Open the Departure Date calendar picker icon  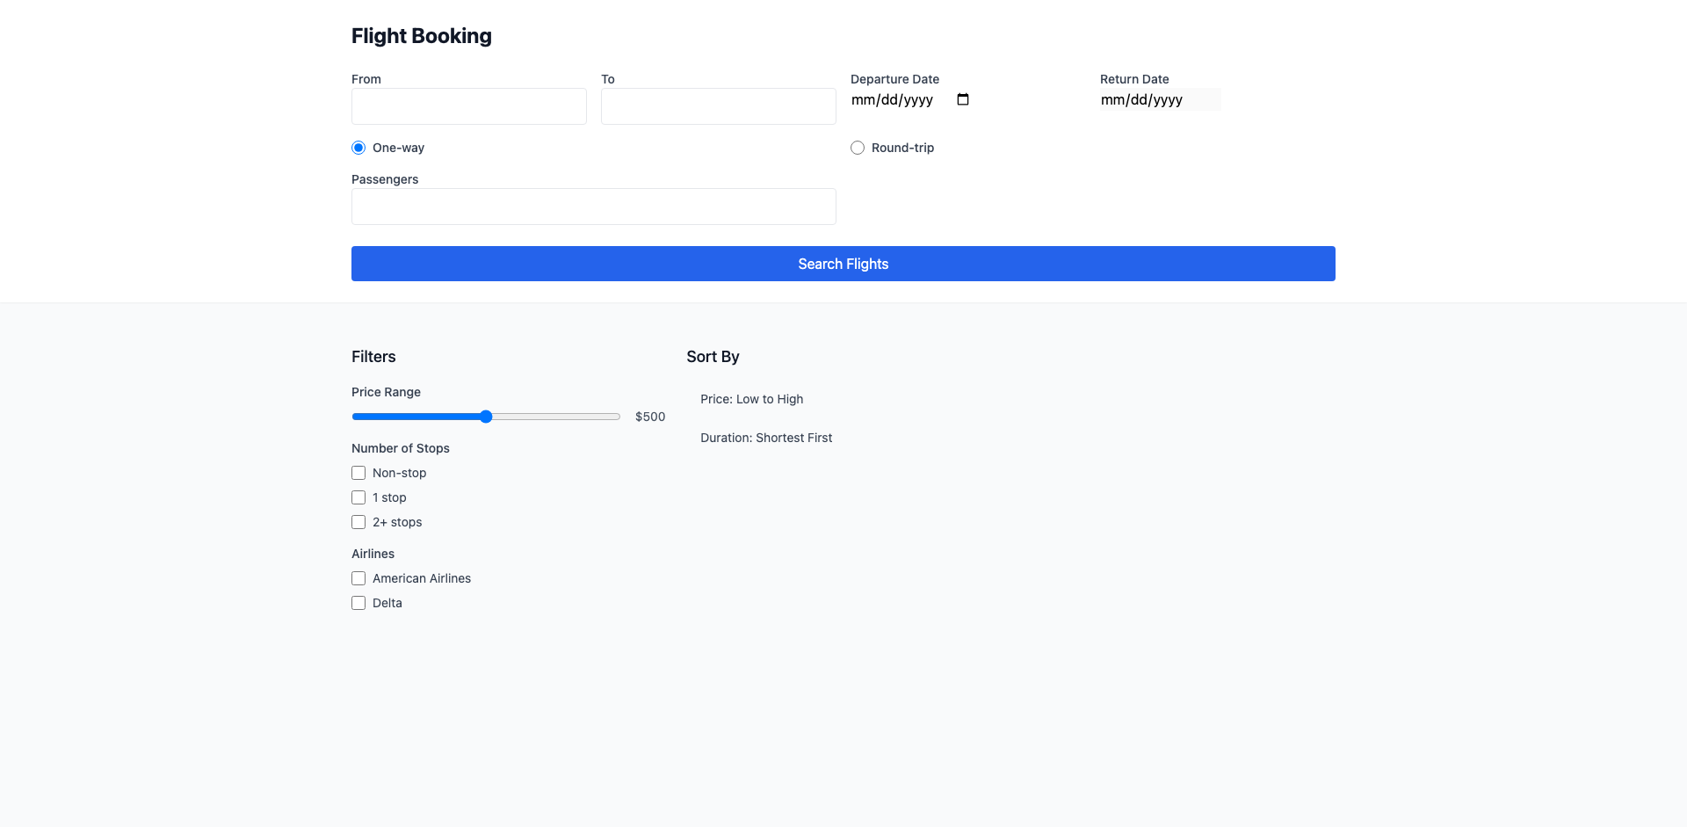click(x=963, y=99)
